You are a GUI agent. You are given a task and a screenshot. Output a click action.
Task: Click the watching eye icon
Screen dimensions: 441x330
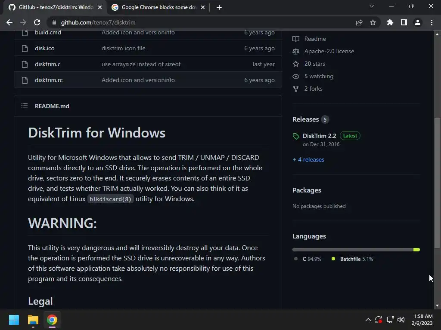pyautogui.click(x=296, y=76)
